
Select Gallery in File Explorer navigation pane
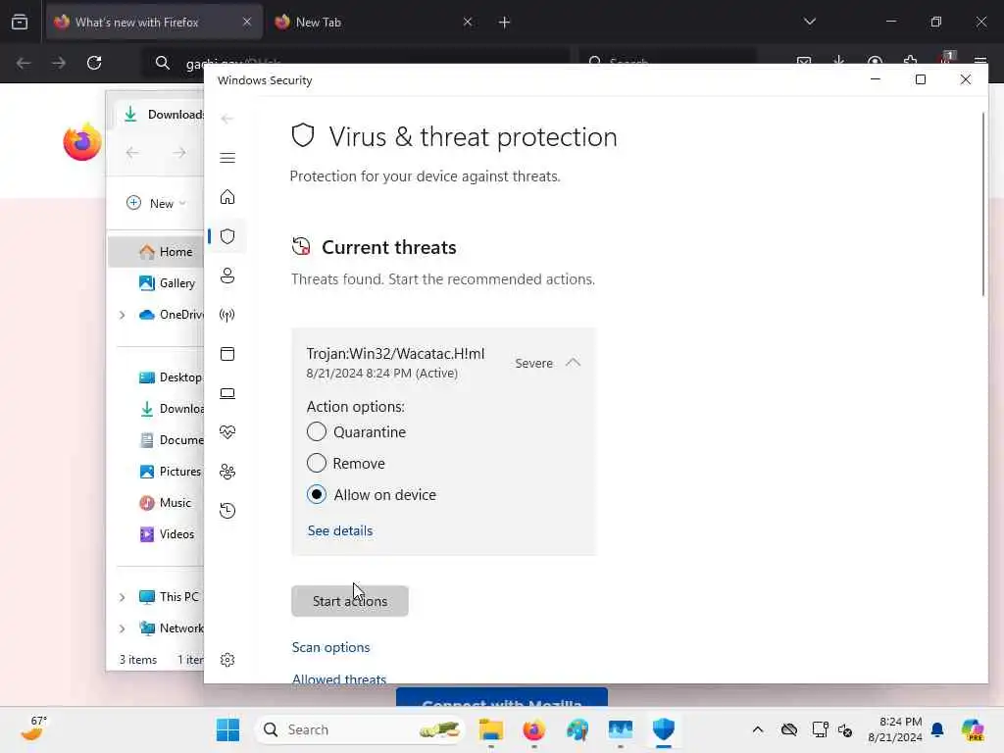coord(167,283)
